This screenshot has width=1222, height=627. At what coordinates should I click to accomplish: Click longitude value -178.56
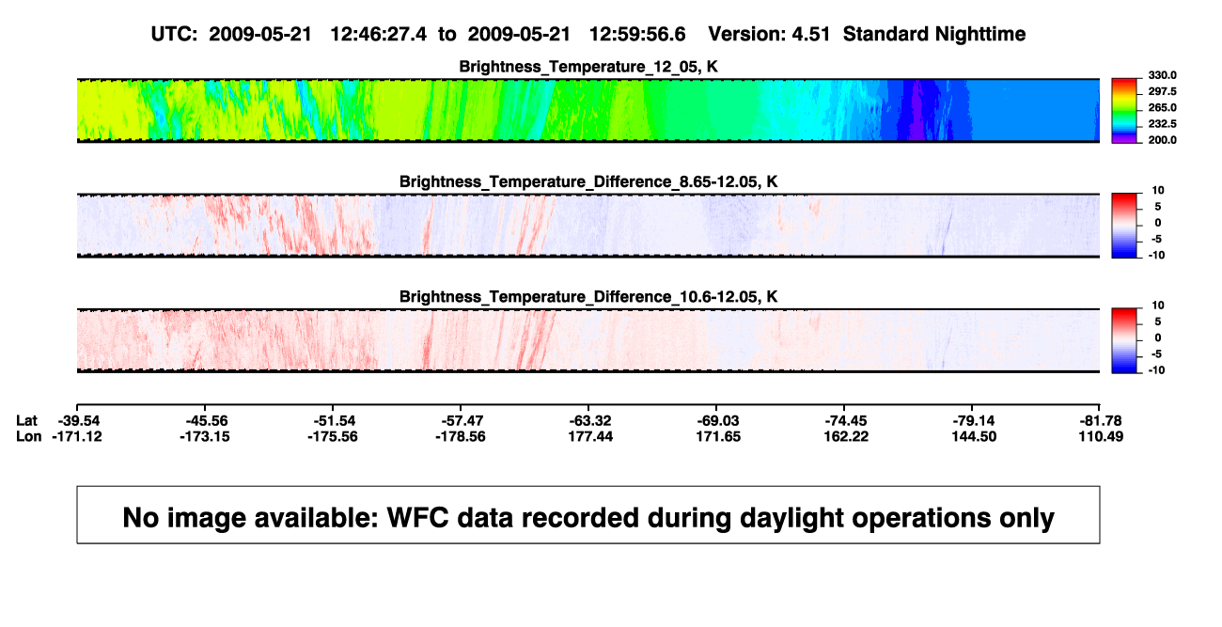coord(461,436)
